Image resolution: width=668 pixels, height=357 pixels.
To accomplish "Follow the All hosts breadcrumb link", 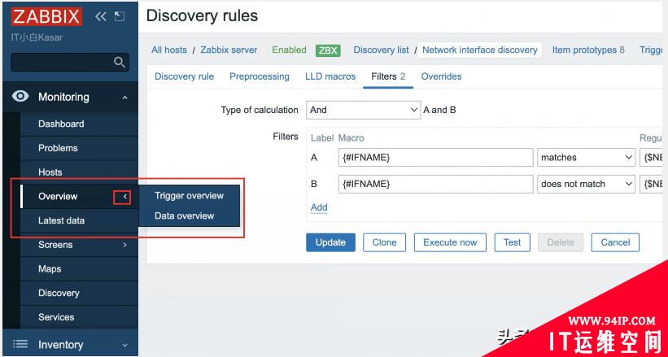I will (168, 50).
